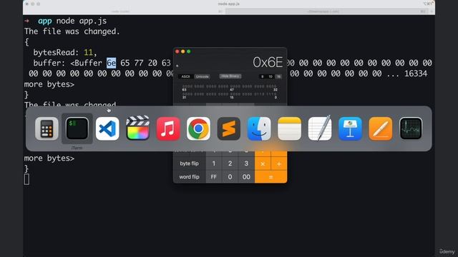Click byte 77 in the buffer output

tap(139, 63)
